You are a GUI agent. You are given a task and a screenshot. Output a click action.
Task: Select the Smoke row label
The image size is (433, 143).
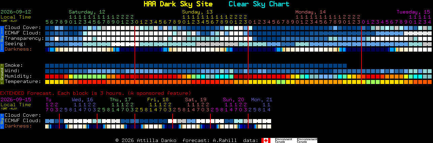pos(13,65)
